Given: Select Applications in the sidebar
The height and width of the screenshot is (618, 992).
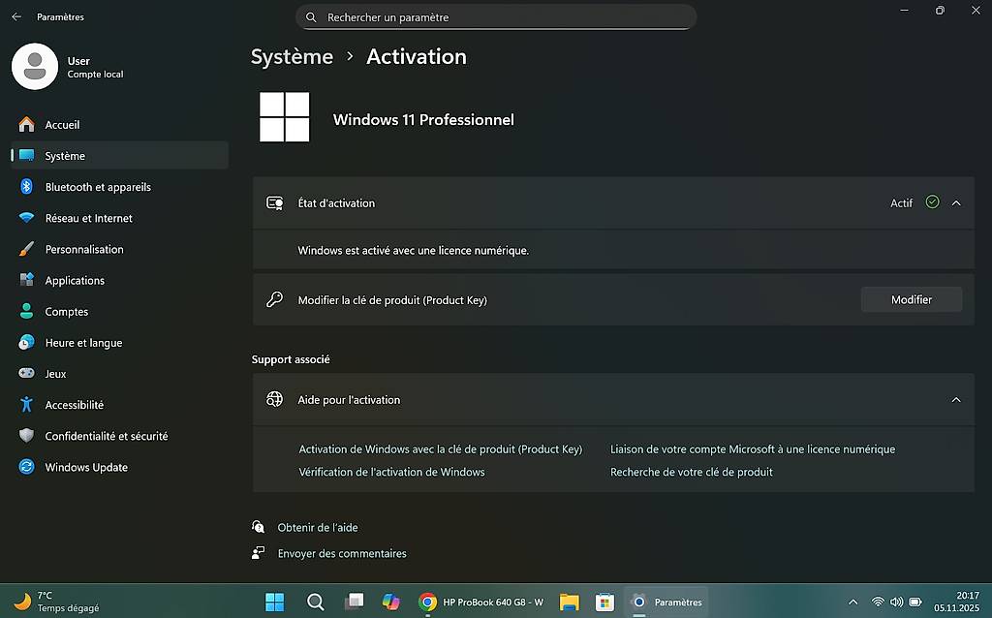Looking at the screenshot, I should (x=75, y=281).
